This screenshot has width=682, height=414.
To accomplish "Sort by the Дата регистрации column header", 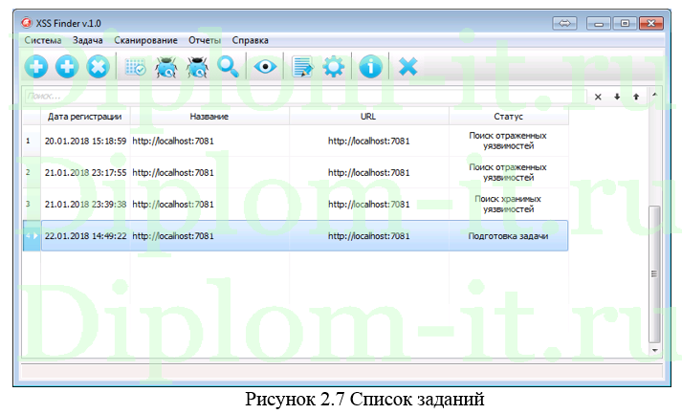I will [85, 117].
